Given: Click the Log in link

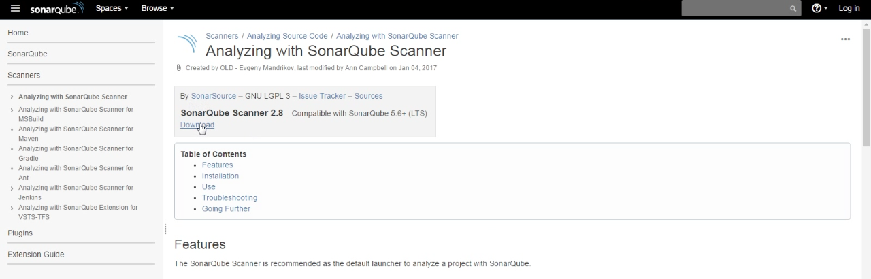Looking at the screenshot, I should click(x=849, y=8).
